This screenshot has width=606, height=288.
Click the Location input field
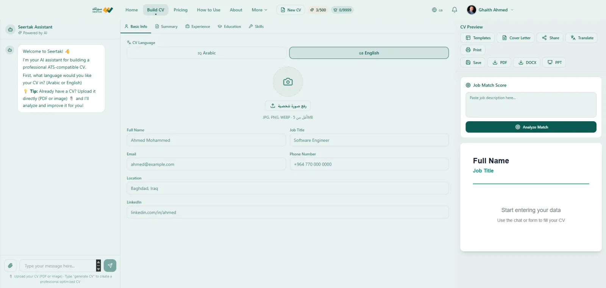click(288, 188)
